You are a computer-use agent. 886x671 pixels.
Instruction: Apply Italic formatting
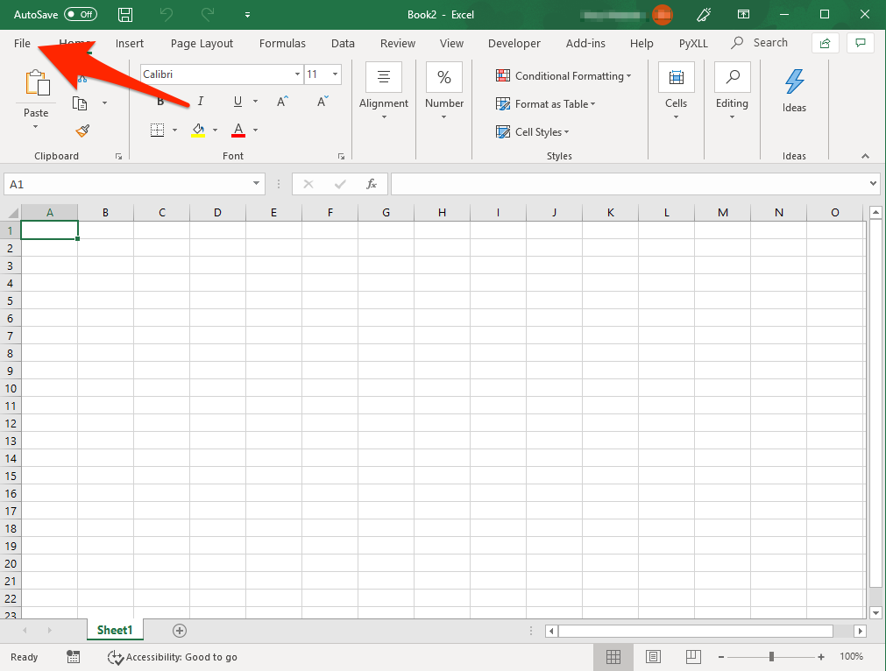click(x=200, y=101)
